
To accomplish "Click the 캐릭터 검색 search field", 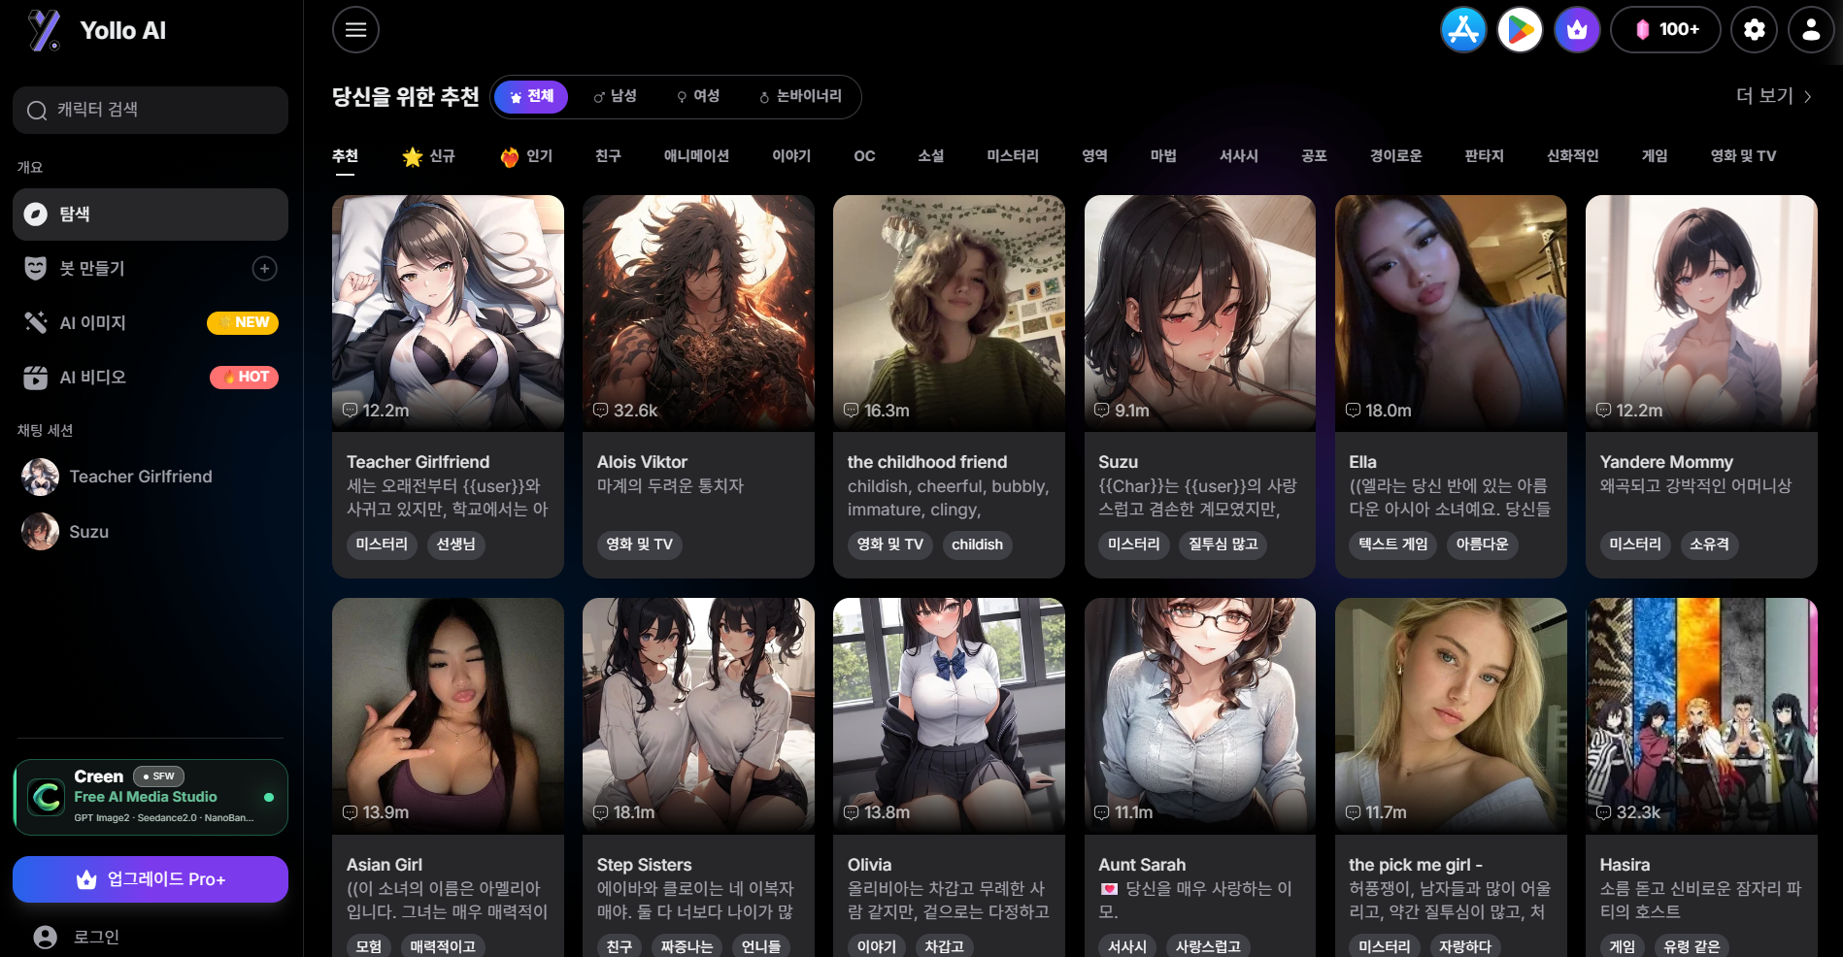I will pos(151,110).
